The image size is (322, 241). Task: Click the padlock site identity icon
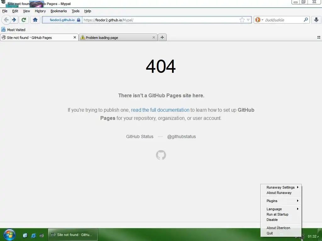pyautogui.click(x=78, y=20)
